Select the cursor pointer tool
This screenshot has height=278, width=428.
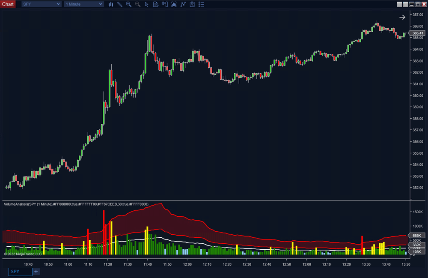146,4
